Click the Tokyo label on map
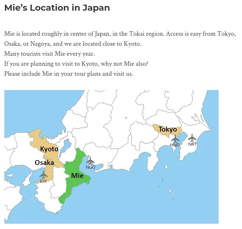The width and height of the screenshot is (242, 229). [168, 129]
